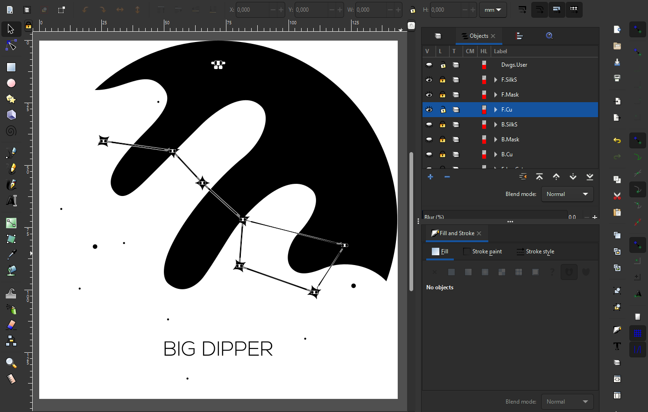Image resolution: width=648 pixels, height=412 pixels.
Task: Add a new layer with plus button
Action: pos(430,177)
